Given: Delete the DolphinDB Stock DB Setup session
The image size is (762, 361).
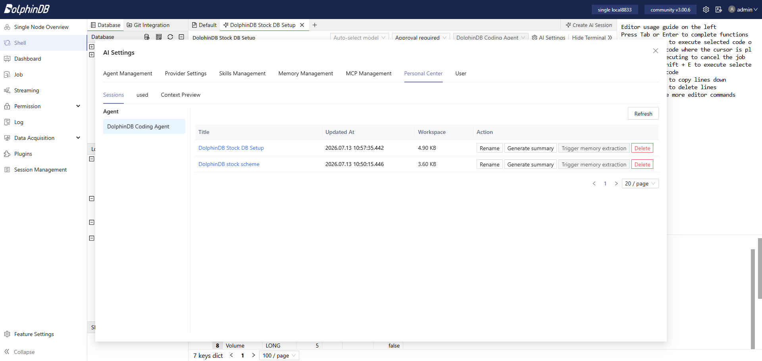Looking at the screenshot, I should pyautogui.click(x=643, y=148).
